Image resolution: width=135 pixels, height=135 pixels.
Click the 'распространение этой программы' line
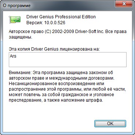(67, 89)
